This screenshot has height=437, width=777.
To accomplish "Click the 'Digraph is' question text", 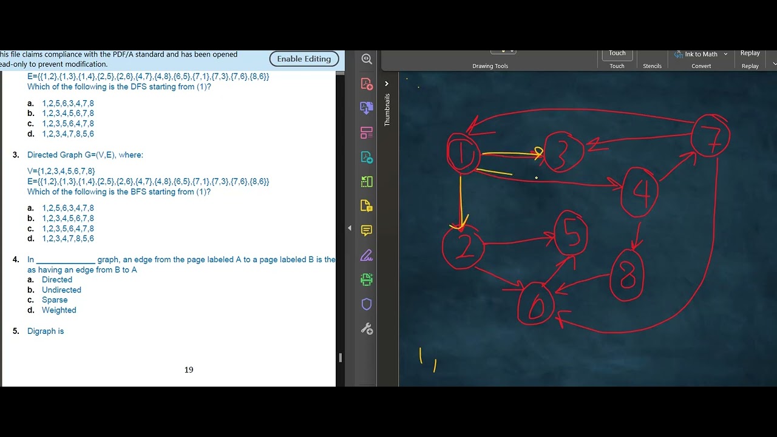I will pos(46,331).
